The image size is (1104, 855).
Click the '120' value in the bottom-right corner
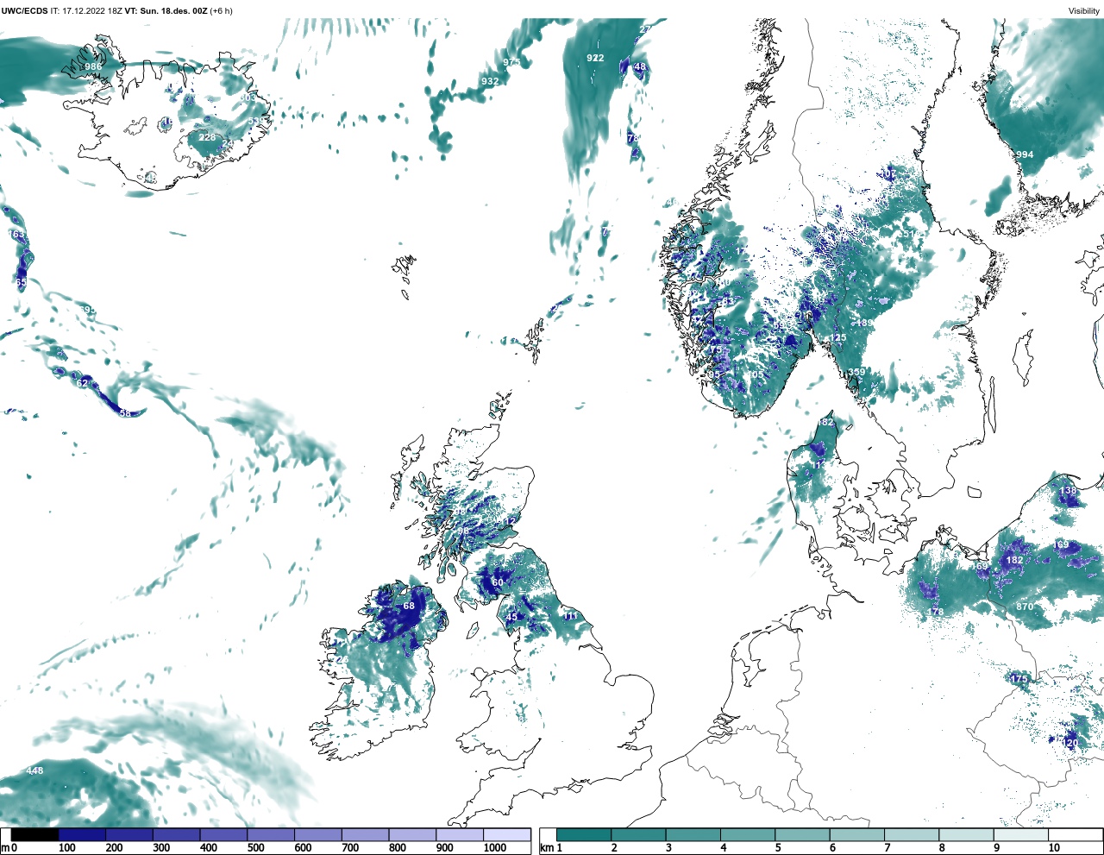1069,743
